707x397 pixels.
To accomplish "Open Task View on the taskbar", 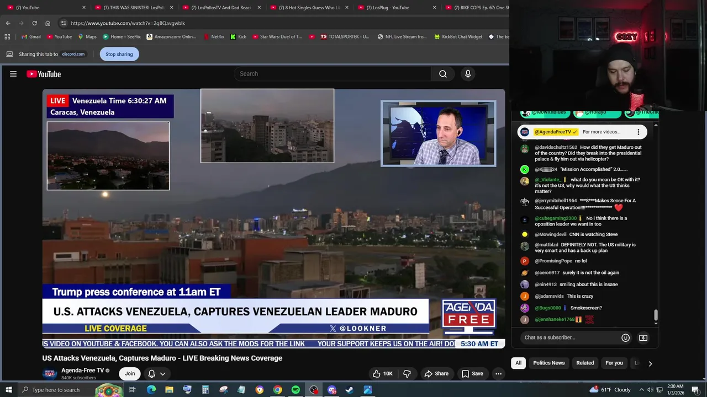I will coord(133,390).
